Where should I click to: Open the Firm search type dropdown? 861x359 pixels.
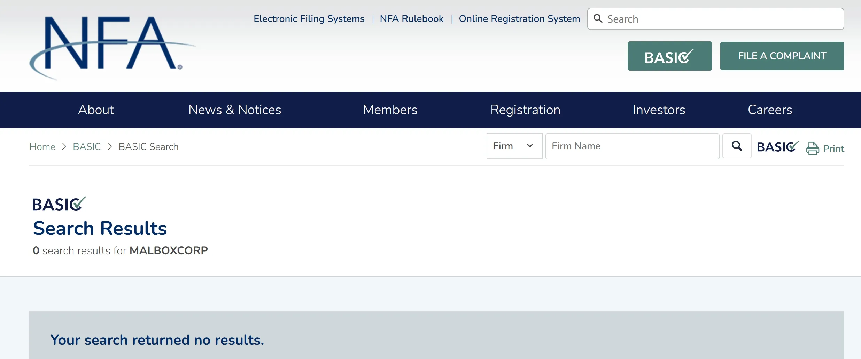click(514, 146)
